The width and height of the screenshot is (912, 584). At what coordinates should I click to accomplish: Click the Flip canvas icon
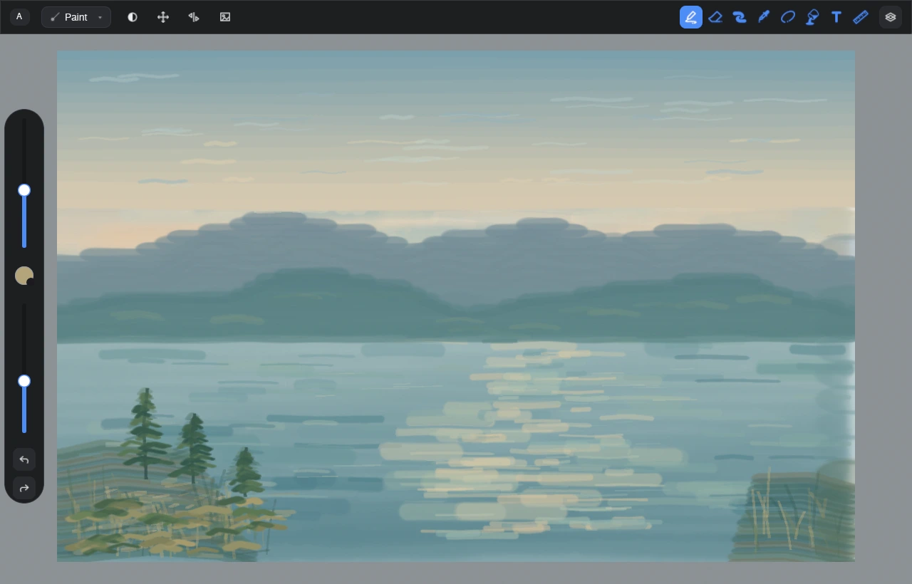194,17
